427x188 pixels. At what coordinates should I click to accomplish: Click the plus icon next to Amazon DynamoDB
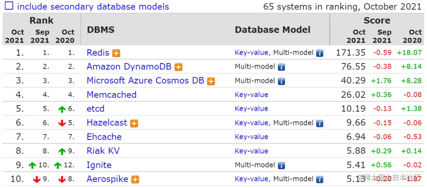[x=179, y=67]
